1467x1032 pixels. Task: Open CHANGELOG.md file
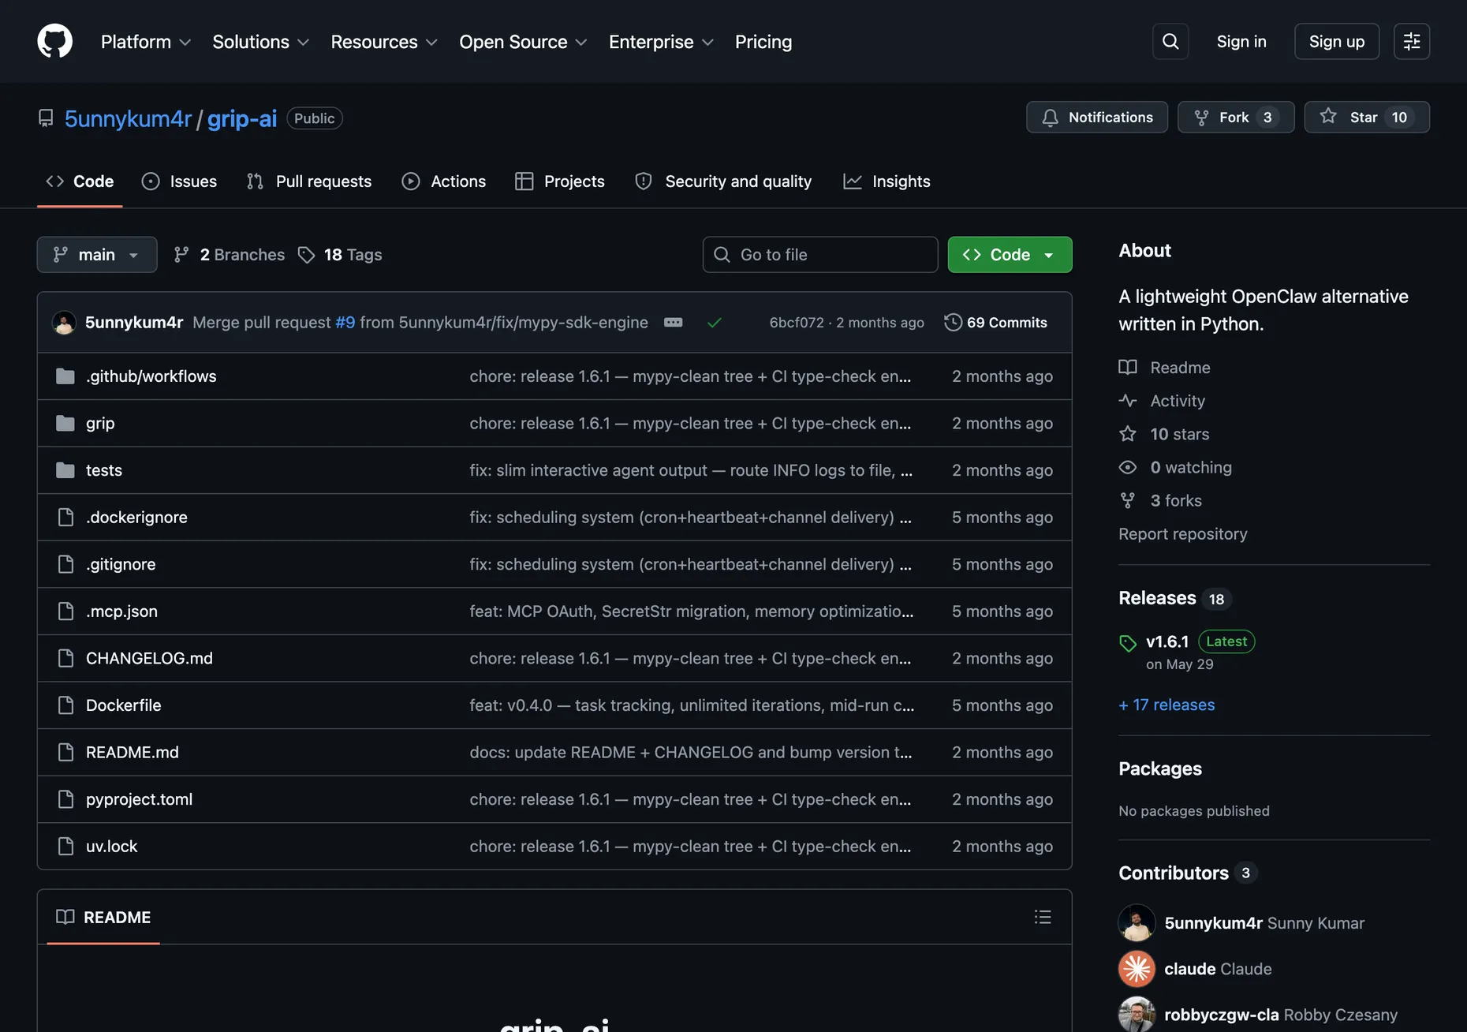(x=149, y=658)
